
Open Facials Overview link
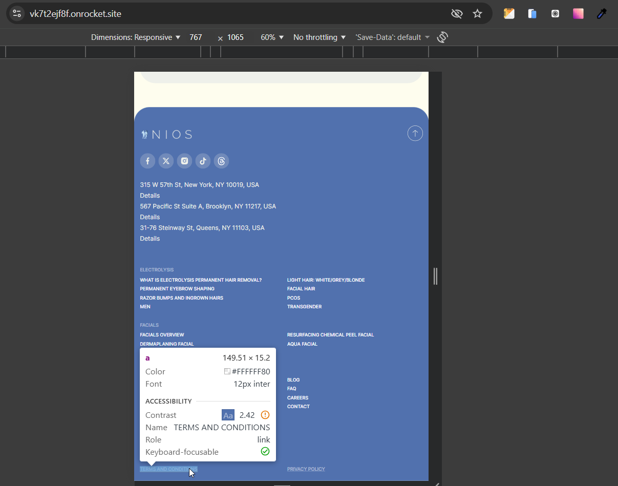[x=162, y=335]
